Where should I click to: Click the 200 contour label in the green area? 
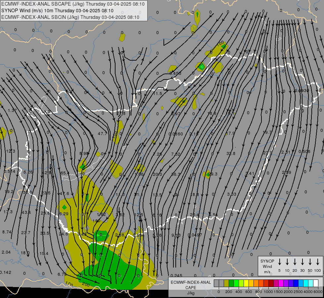86,284
